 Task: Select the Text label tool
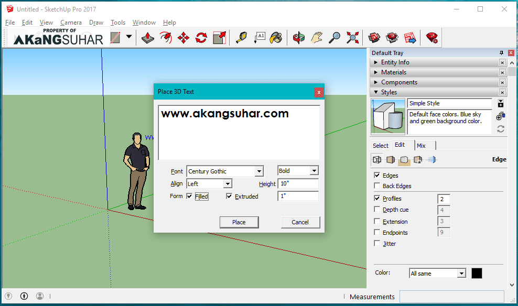(x=260, y=38)
